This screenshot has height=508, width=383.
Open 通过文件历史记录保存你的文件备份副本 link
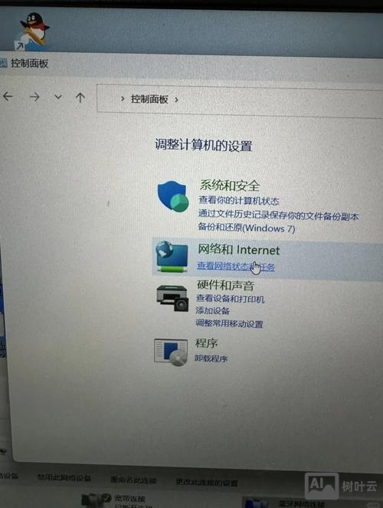pos(279,216)
